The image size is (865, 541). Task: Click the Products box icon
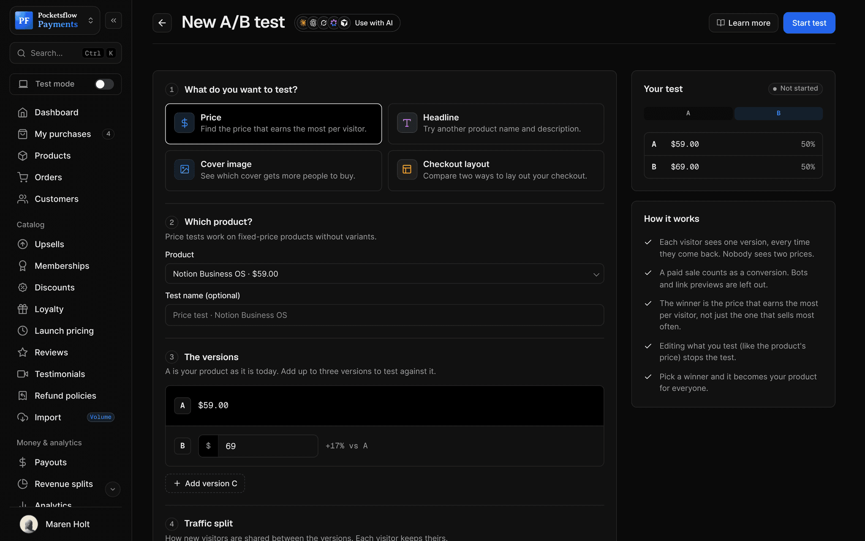pyautogui.click(x=23, y=156)
